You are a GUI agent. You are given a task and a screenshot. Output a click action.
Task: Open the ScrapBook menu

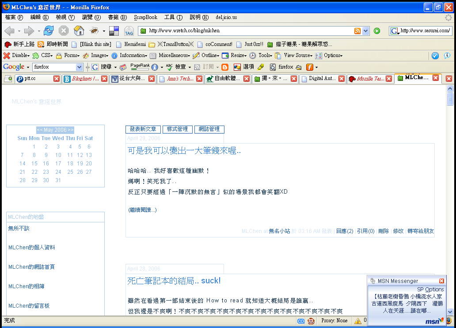[x=145, y=18]
